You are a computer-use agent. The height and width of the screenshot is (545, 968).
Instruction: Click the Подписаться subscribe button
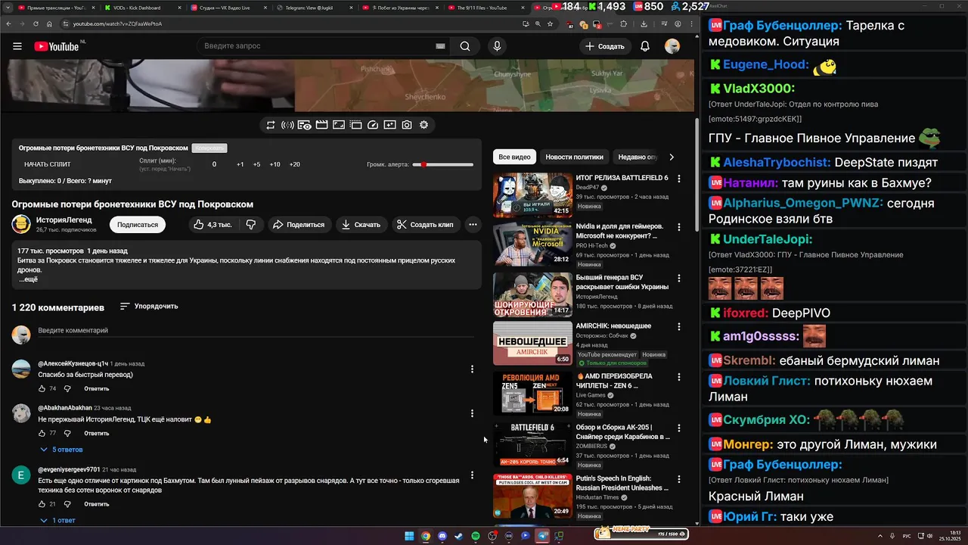click(138, 225)
